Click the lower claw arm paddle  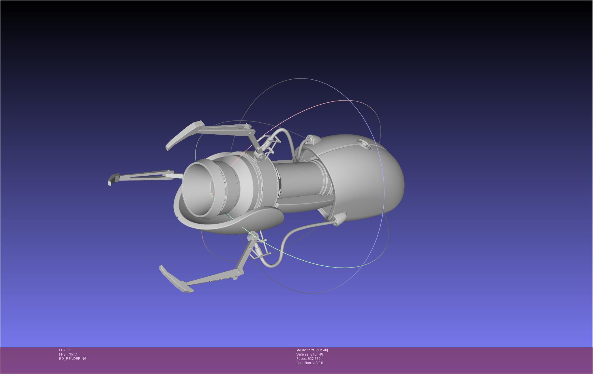click(x=175, y=279)
